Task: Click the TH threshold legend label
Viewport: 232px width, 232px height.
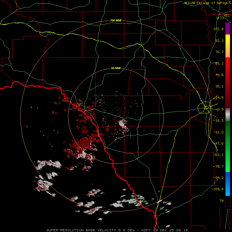Action: 221,201
